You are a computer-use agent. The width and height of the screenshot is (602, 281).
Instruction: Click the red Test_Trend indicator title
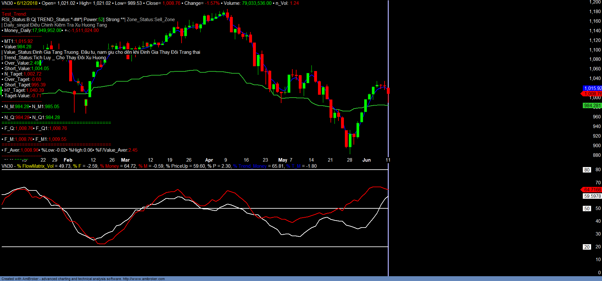[14, 14]
